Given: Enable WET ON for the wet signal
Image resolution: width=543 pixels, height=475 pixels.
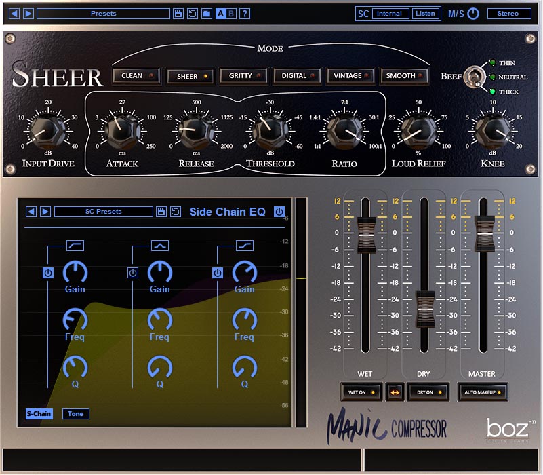Looking at the screenshot, I should (361, 392).
